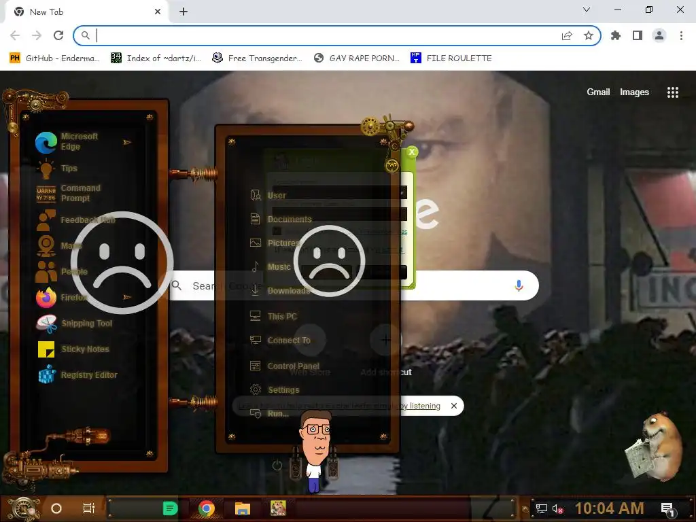This screenshot has width=696, height=522.
Task: Expand Microsoft Edge jump list arrow
Action: click(127, 142)
